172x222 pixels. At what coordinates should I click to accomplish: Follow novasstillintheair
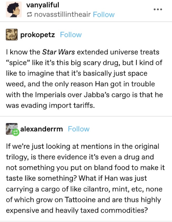point(104,15)
